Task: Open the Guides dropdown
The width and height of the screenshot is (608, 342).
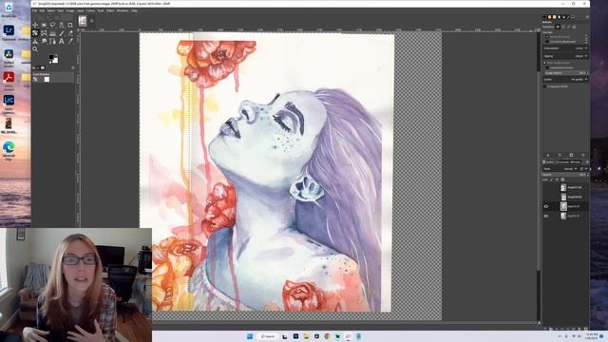Action: (x=565, y=80)
